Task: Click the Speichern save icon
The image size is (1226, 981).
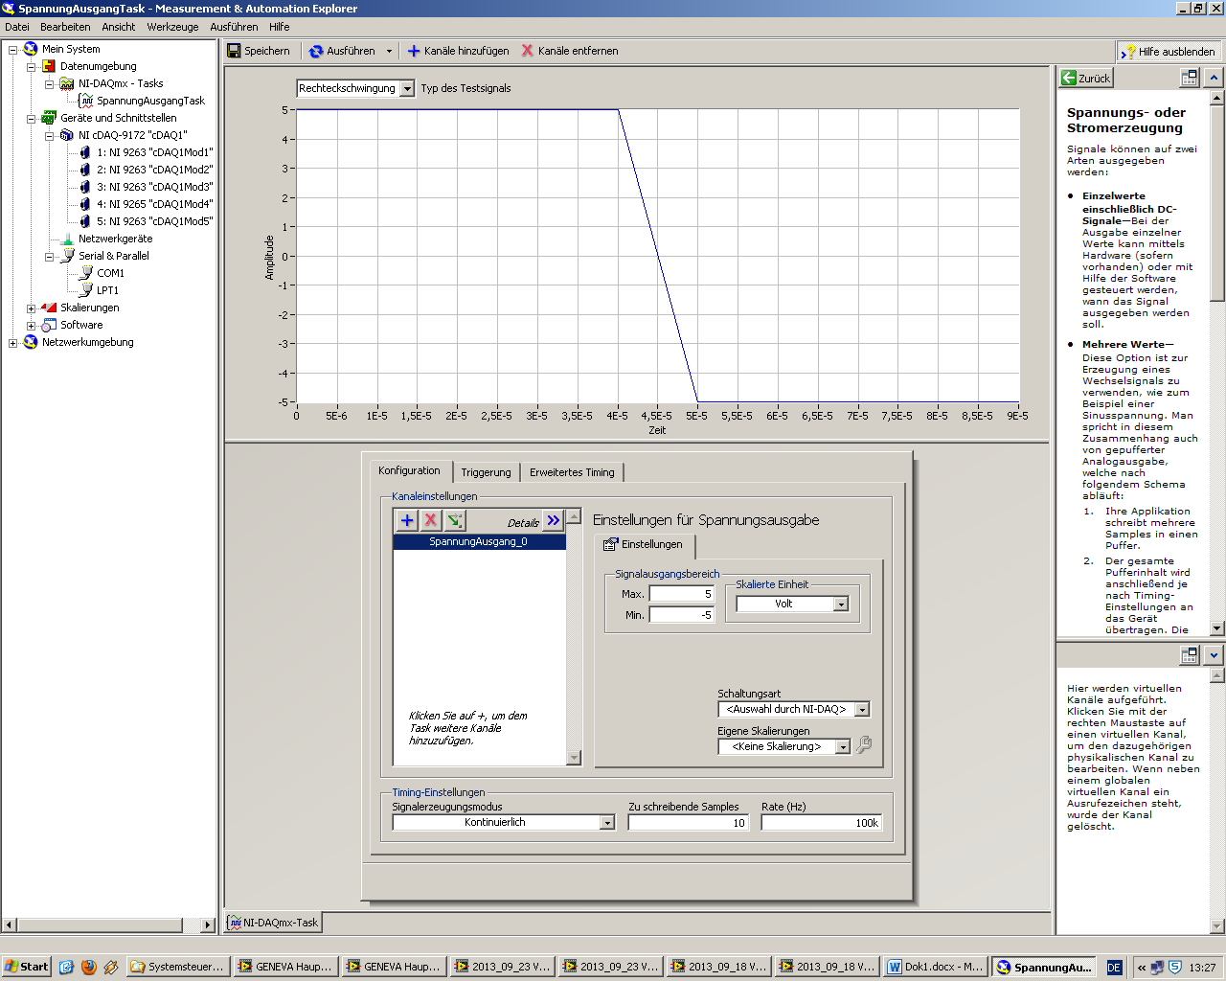Action: [235, 51]
